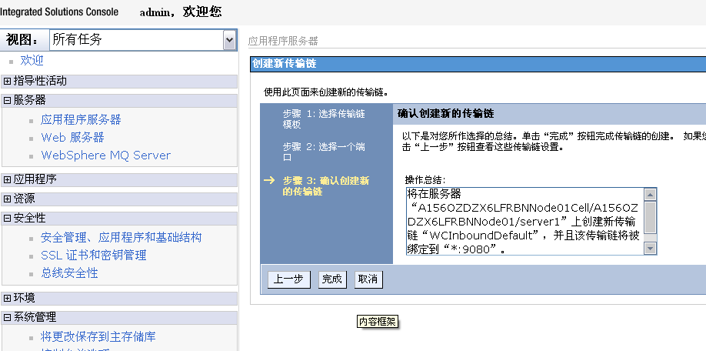Image resolution: width=706 pixels, height=351 pixels.
Task: Open the 欢迎 link in navigation
Action: [x=32, y=60]
